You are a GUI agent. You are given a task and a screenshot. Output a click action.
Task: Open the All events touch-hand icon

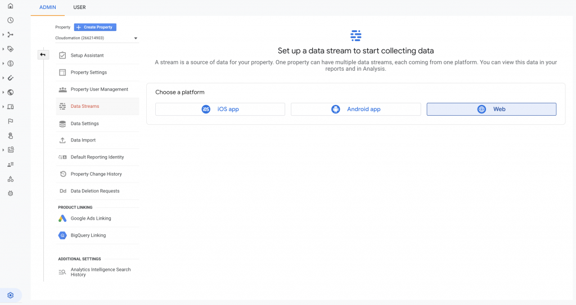coord(10,135)
